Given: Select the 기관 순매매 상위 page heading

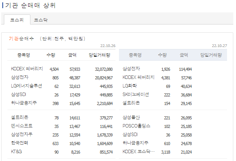Looking at the screenshot, I should pyautogui.click(x=30, y=5).
